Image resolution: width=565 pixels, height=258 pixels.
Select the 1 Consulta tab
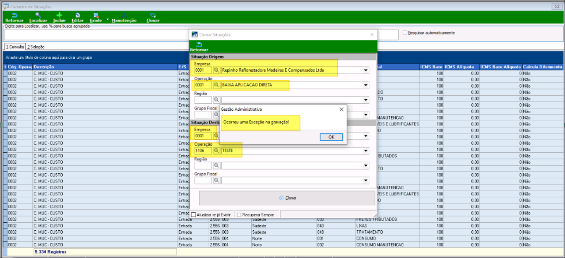click(15, 47)
